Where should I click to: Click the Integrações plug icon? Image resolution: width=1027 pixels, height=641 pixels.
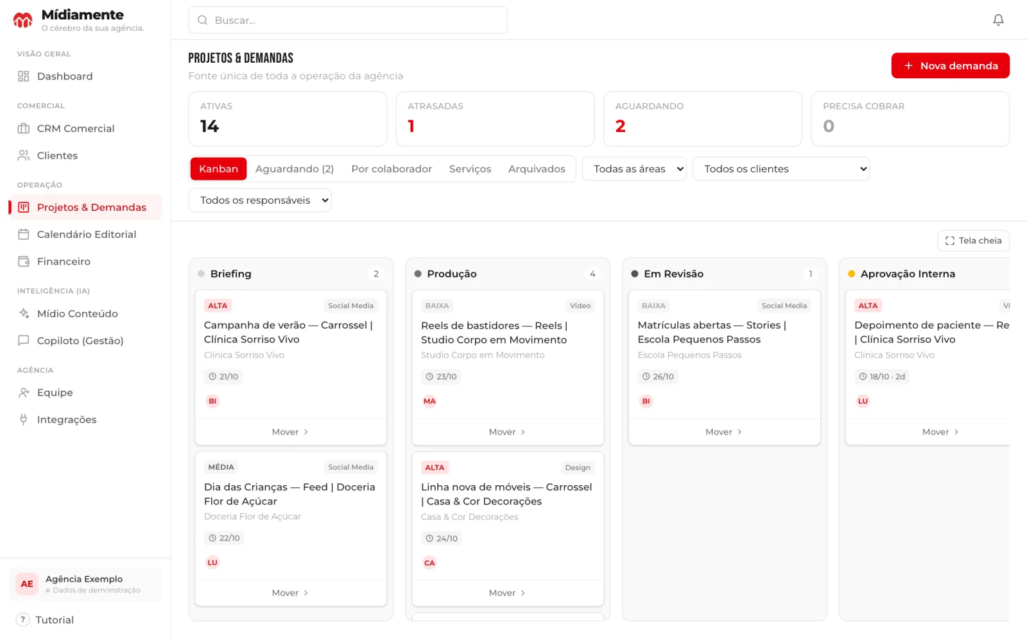24,419
